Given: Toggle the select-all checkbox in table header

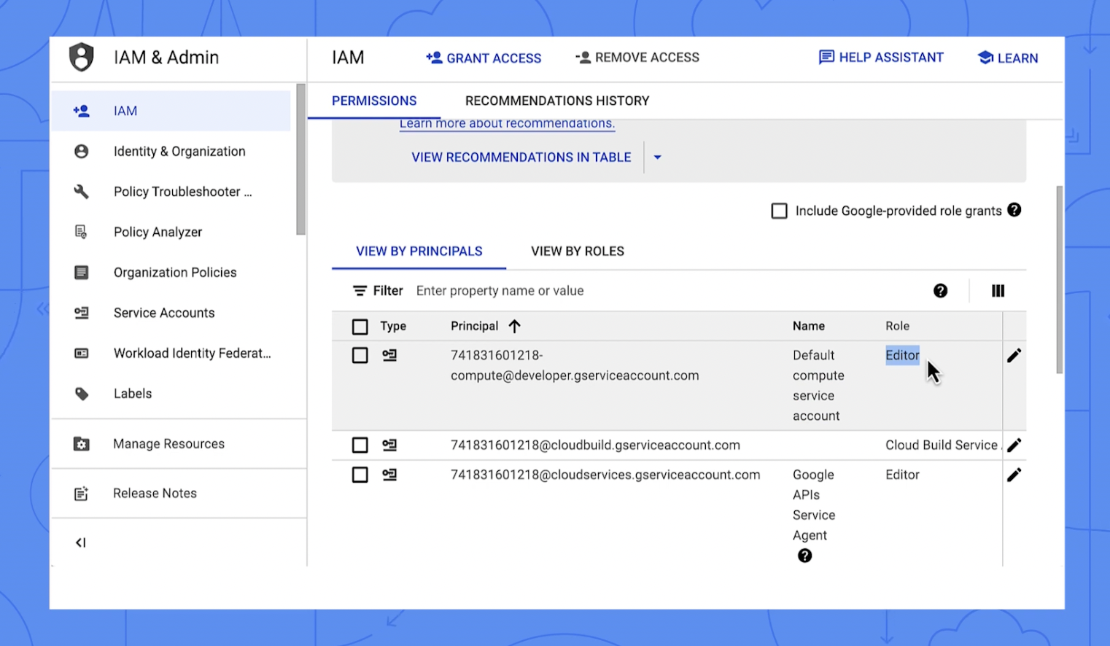Looking at the screenshot, I should coord(360,327).
